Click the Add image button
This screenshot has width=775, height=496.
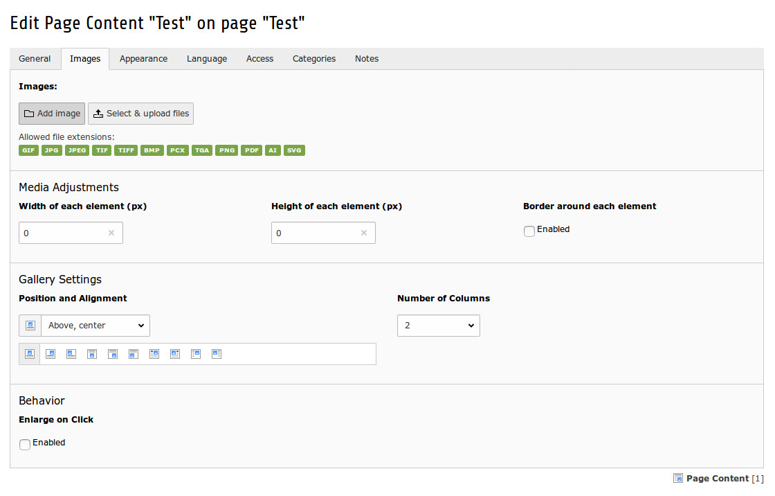pyautogui.click(x=52, y=114)
